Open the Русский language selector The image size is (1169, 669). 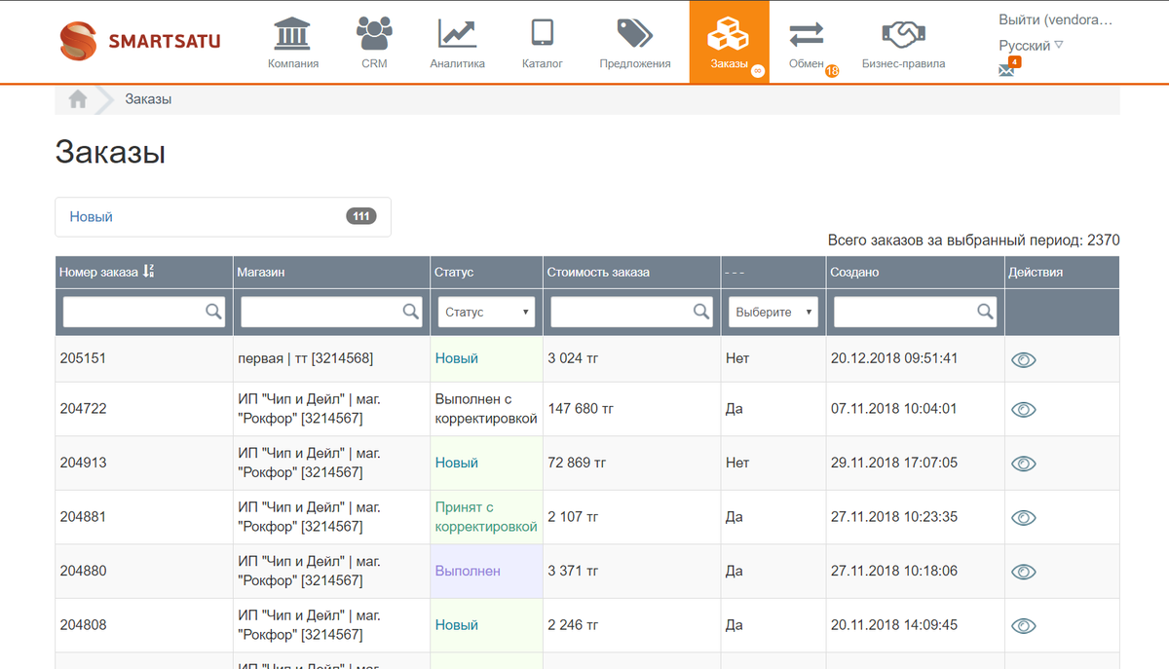[1031, 46]
